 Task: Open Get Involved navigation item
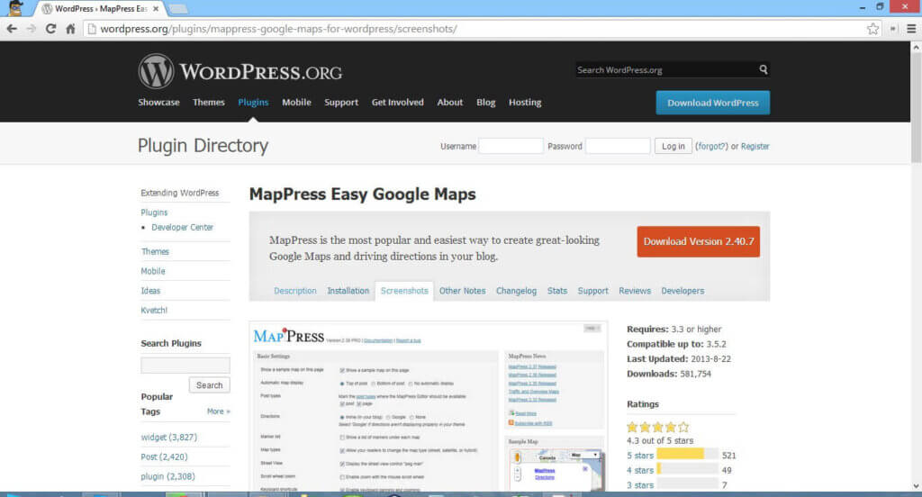coord(397,103)
